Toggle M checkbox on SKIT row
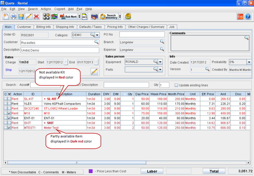Image resolution: width=254 pixels, height=176 pixels. click(x=9, y=123)
